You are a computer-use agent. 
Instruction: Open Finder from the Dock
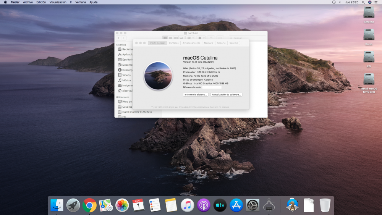tap(57, 205)
